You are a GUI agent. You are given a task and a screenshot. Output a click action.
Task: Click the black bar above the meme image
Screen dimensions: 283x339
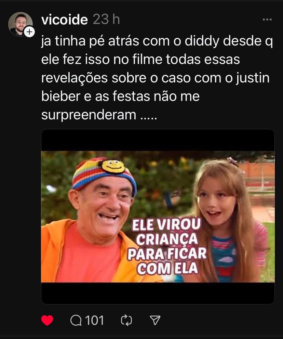point(158,140)
